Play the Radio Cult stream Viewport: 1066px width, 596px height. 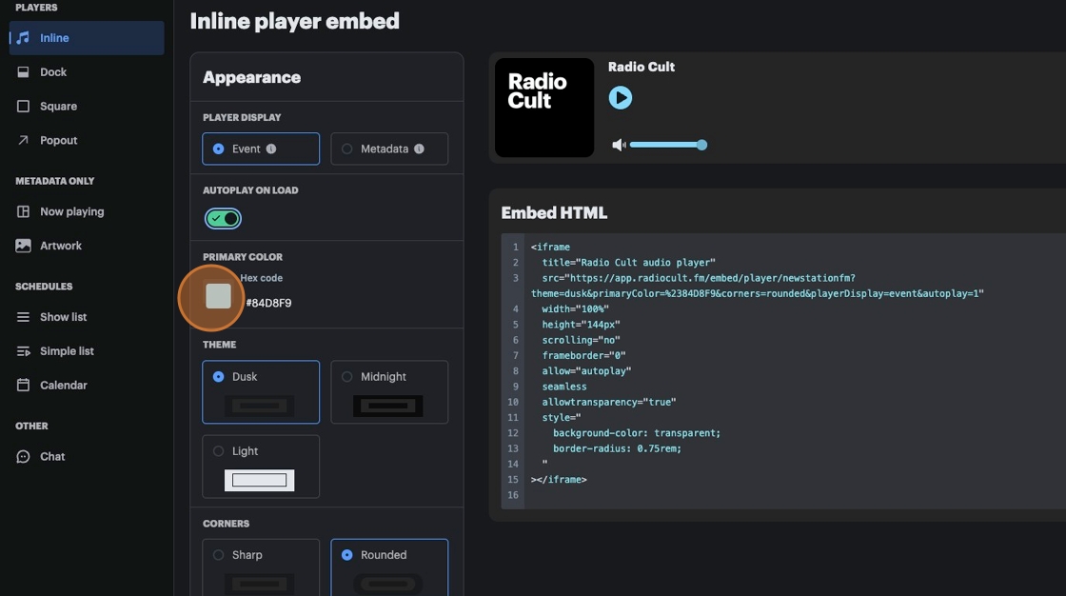coord(620,98)
